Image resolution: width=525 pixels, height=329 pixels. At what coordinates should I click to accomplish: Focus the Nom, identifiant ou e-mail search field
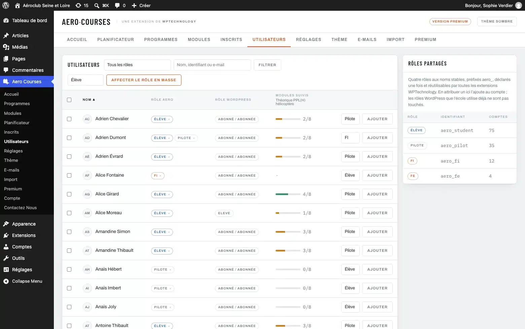tap(212, 65)
